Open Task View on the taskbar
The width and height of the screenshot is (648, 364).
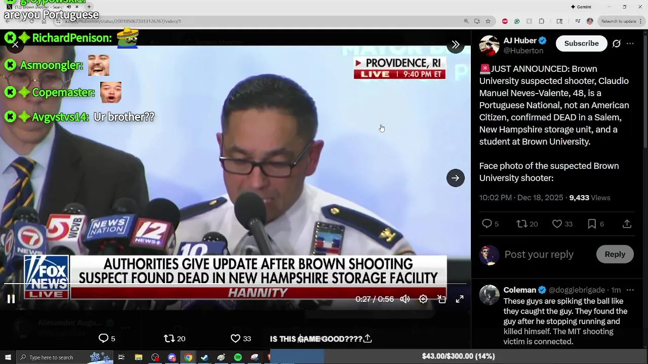(121, 357)
